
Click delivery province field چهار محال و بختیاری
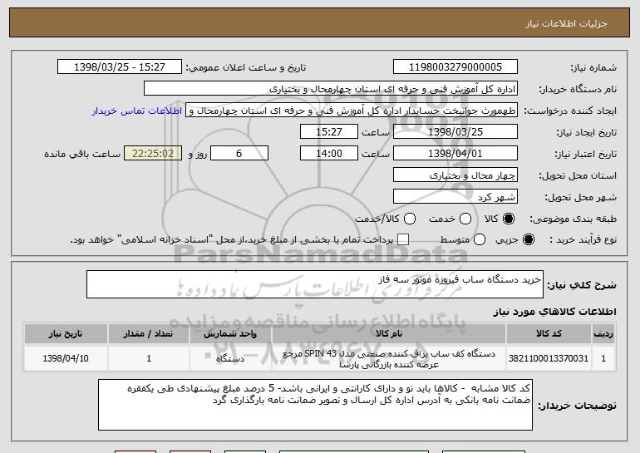point(455,175)
